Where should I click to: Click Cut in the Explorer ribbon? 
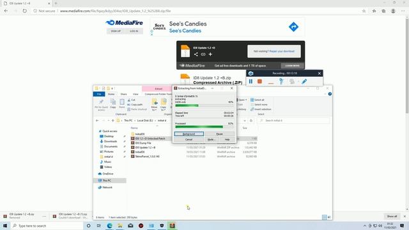131,100
